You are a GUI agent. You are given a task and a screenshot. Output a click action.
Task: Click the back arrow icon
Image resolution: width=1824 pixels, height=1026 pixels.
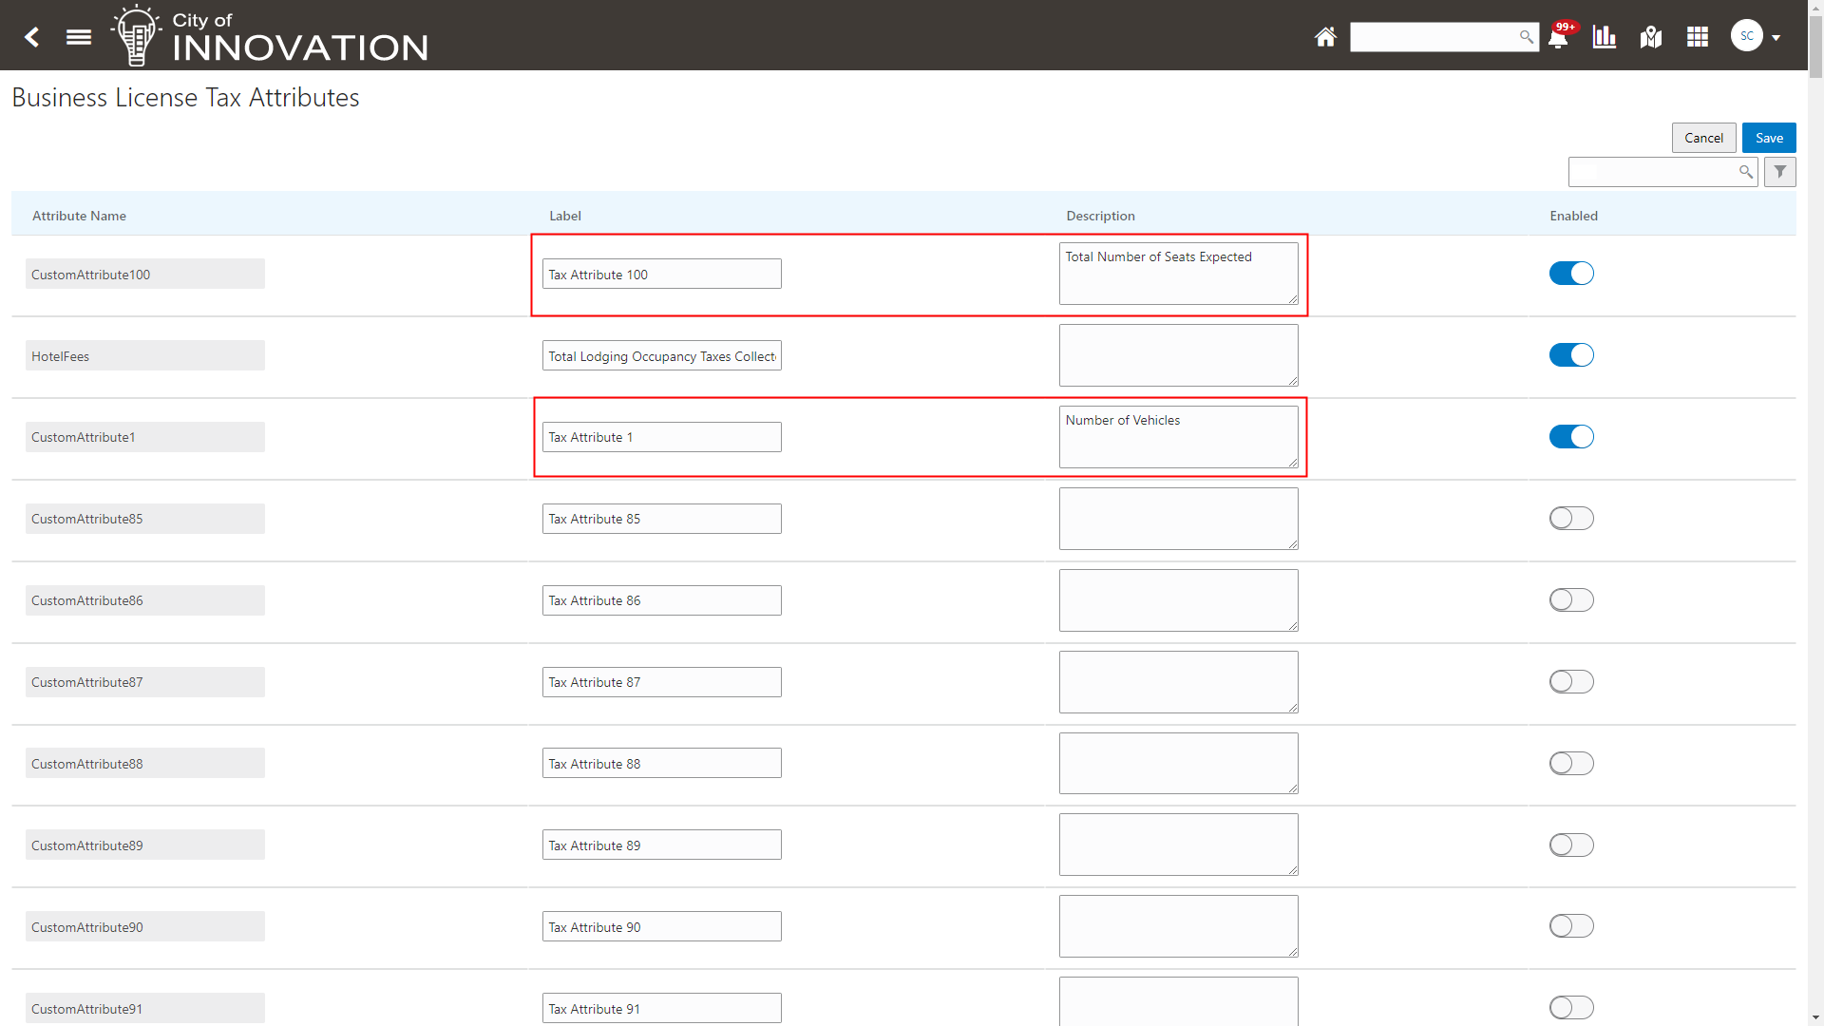32,37
